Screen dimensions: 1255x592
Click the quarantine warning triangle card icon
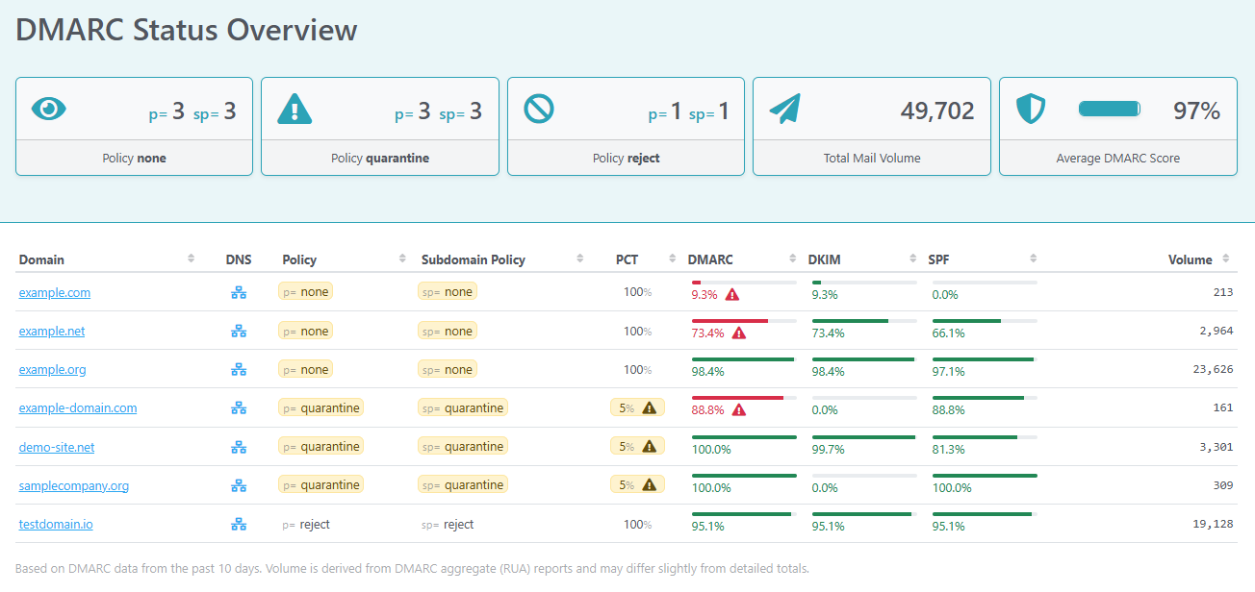point(295,109)
